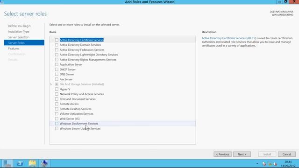Check Windows Deployment Services
The height and width of the screenshot is (168, 299).
click(x=57, y=124)
